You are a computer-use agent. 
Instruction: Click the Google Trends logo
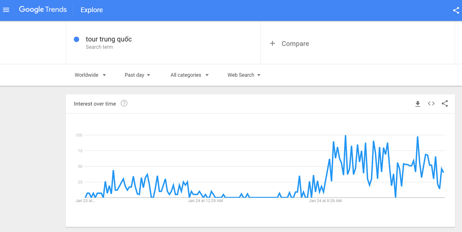(43, 10)
